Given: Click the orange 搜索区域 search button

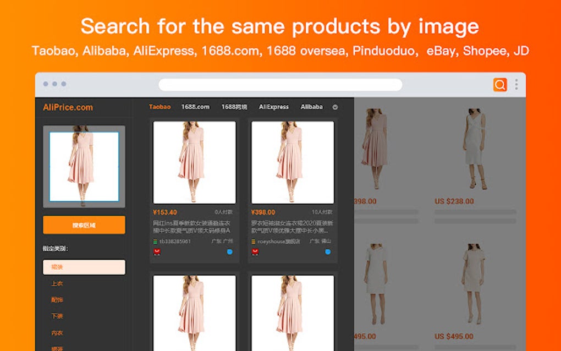Looking at the screenshot, I should pyautogui.click(x=84, y=225).
